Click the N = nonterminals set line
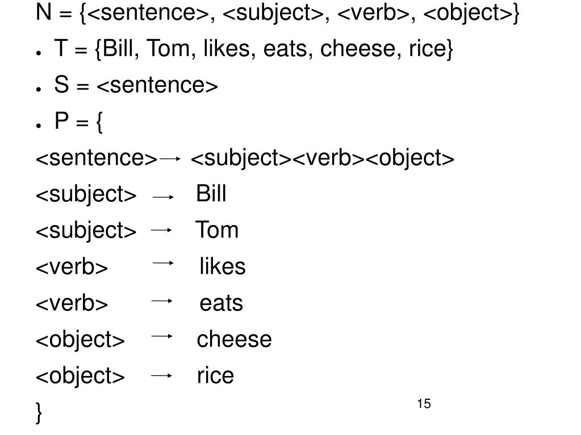The image size is (581, 435). click(x=278, y=12)
